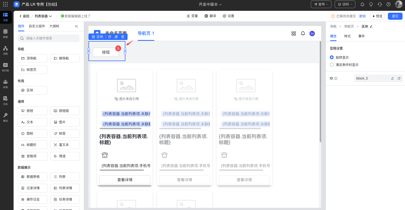
Task: Switch to the 组件 tab
Action: tap(21, 26)
